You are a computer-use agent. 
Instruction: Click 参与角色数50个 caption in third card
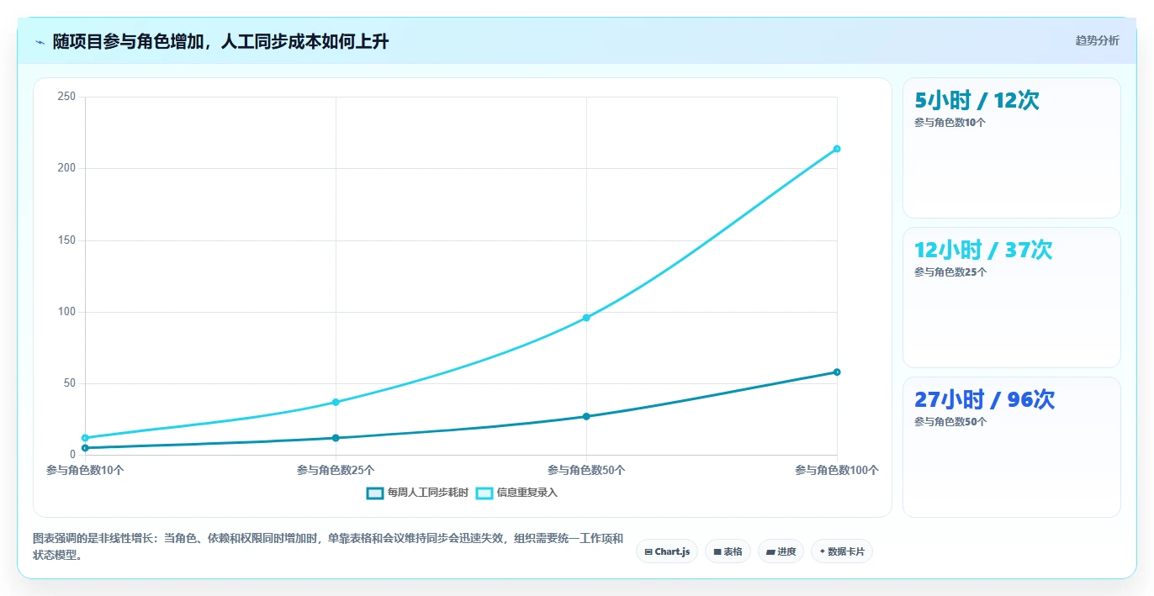[x=950, y=422]
